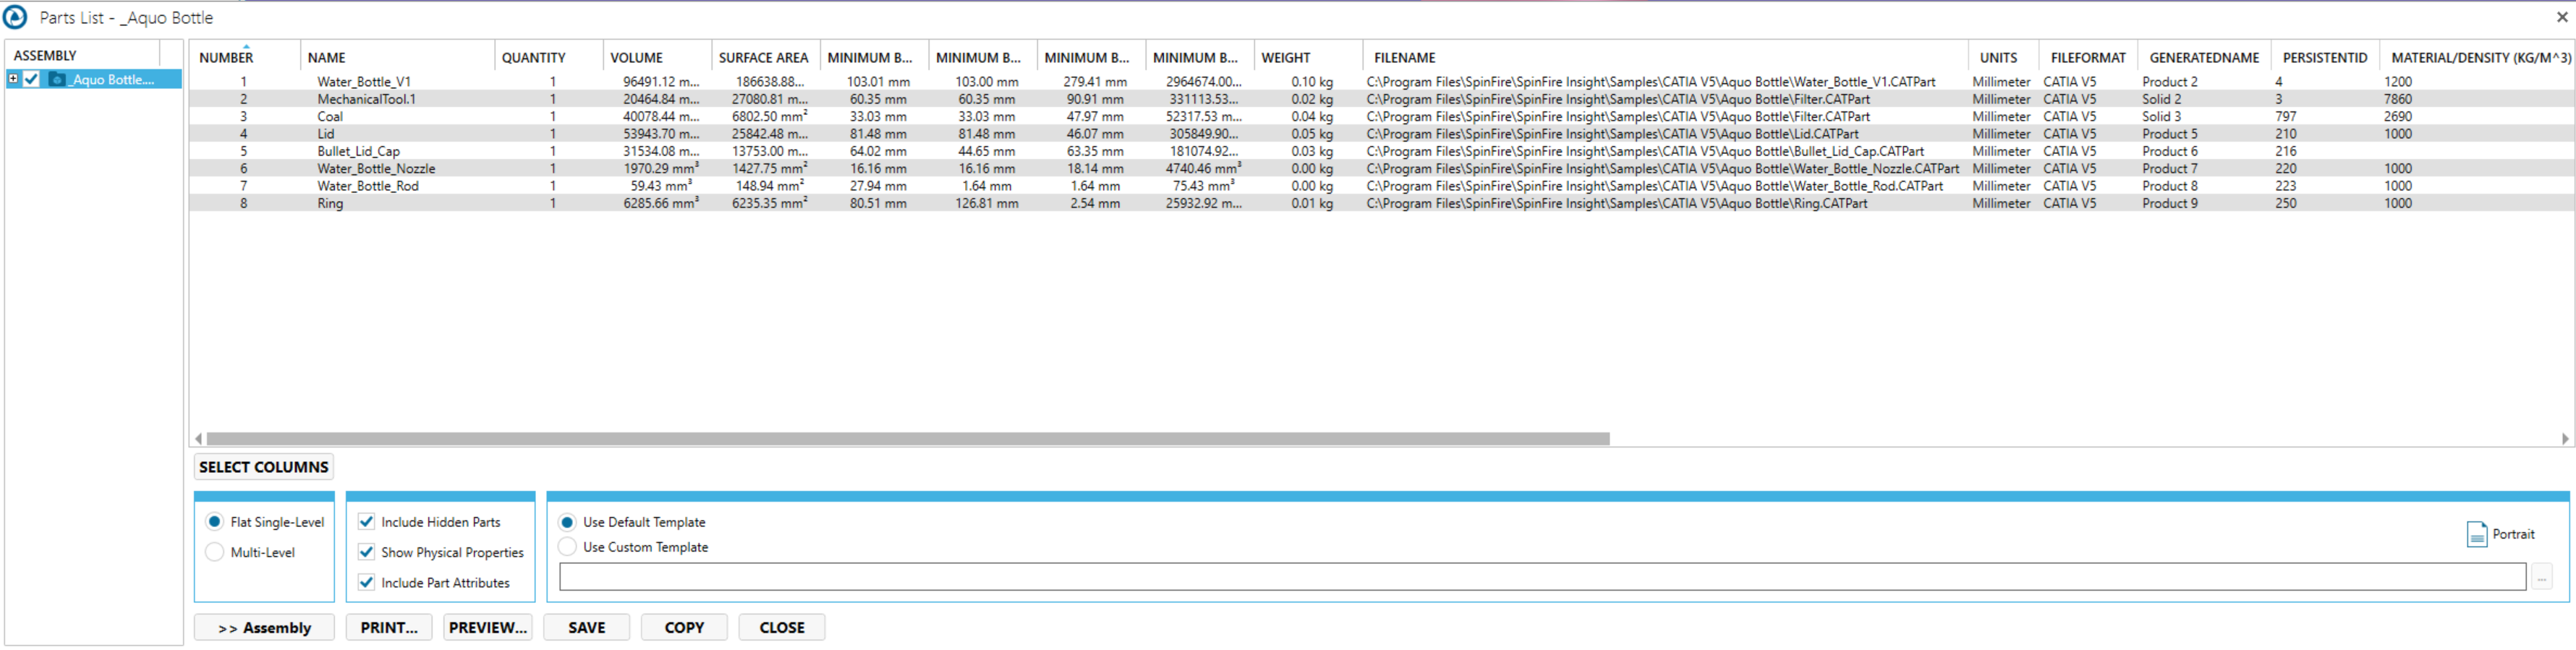This screenshot has width=2576, height=650.
Task: Sort by the FILEFORMAT column header
Action: [x=2088, y=58]
